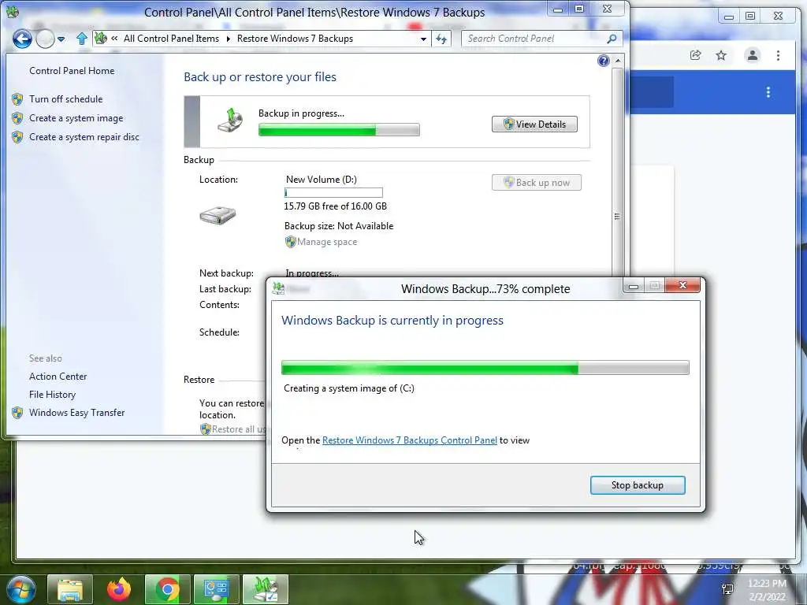The width and height of the screenshot is (807, 605).
Task: Click the Windows Backup dialog progress bar
Action: coord(485,368)
